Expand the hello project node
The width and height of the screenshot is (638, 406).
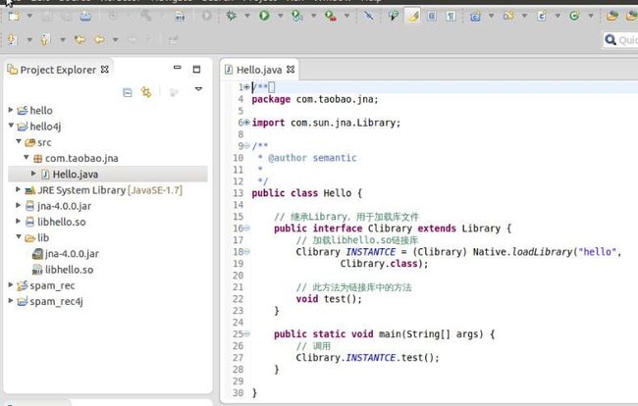tap(11, 110)
